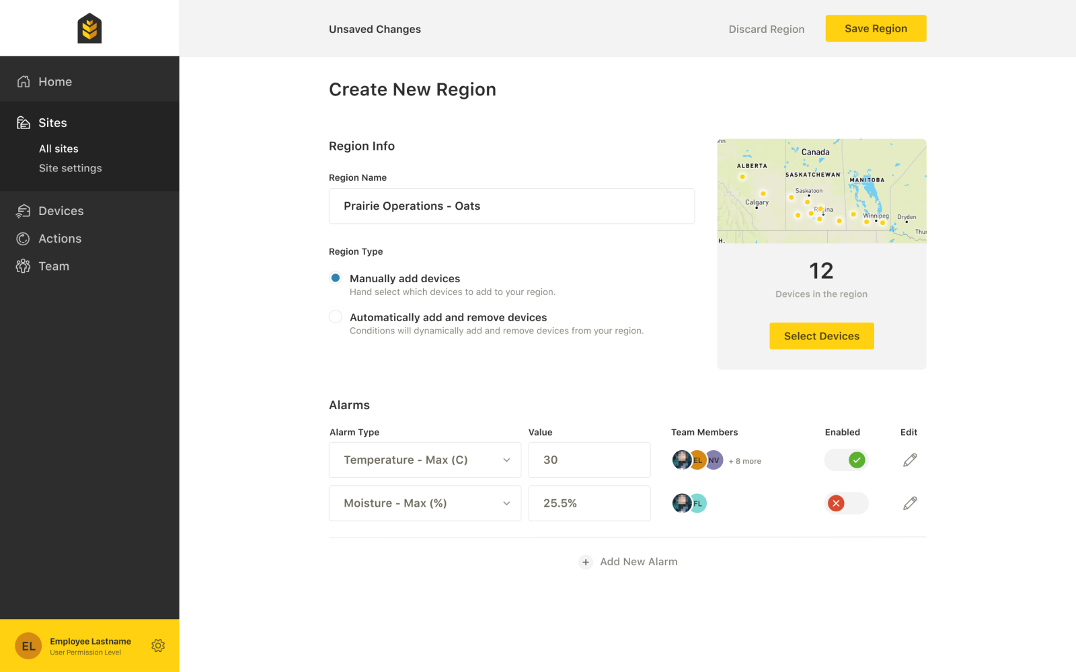Screen dimensions: 1076x672
Task: Click User Permission Level text
Action: coord(85,653)
